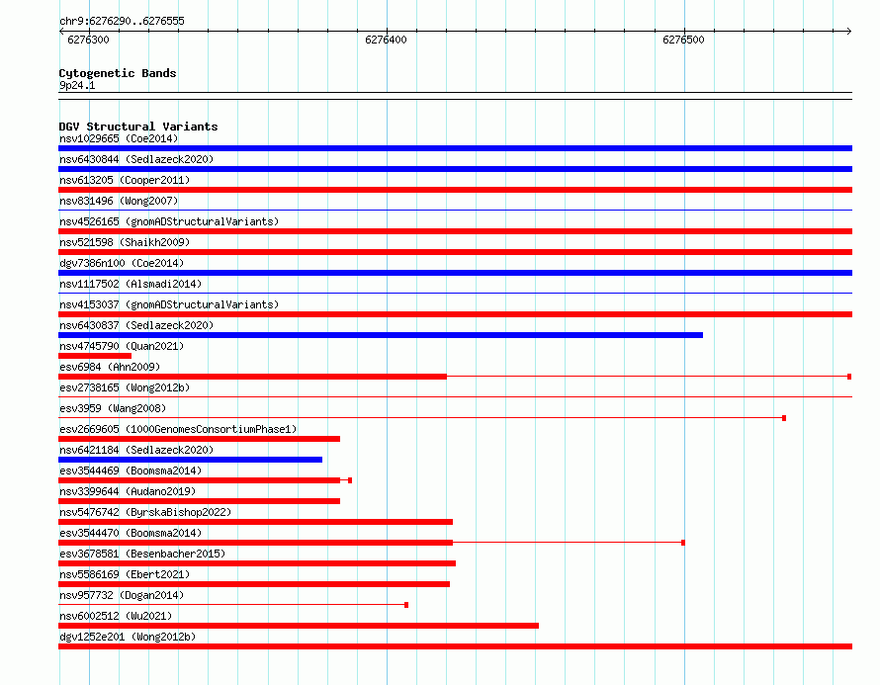Click the esv3544469 (Boomsma2014) label
The width and height of the screenshot is (880, 685).
click(131, 471)
